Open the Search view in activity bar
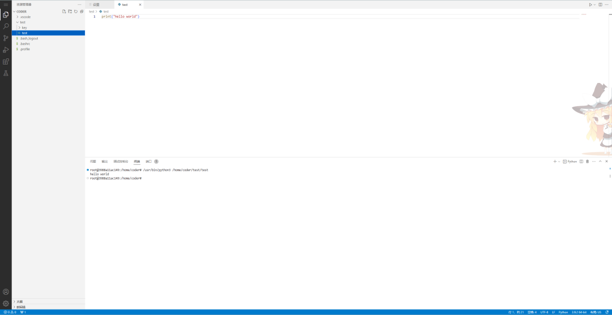 point(6,26)
